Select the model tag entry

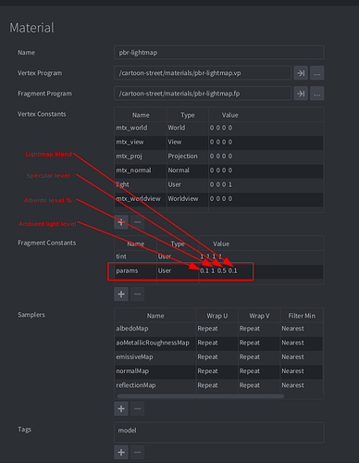point(127,431)
